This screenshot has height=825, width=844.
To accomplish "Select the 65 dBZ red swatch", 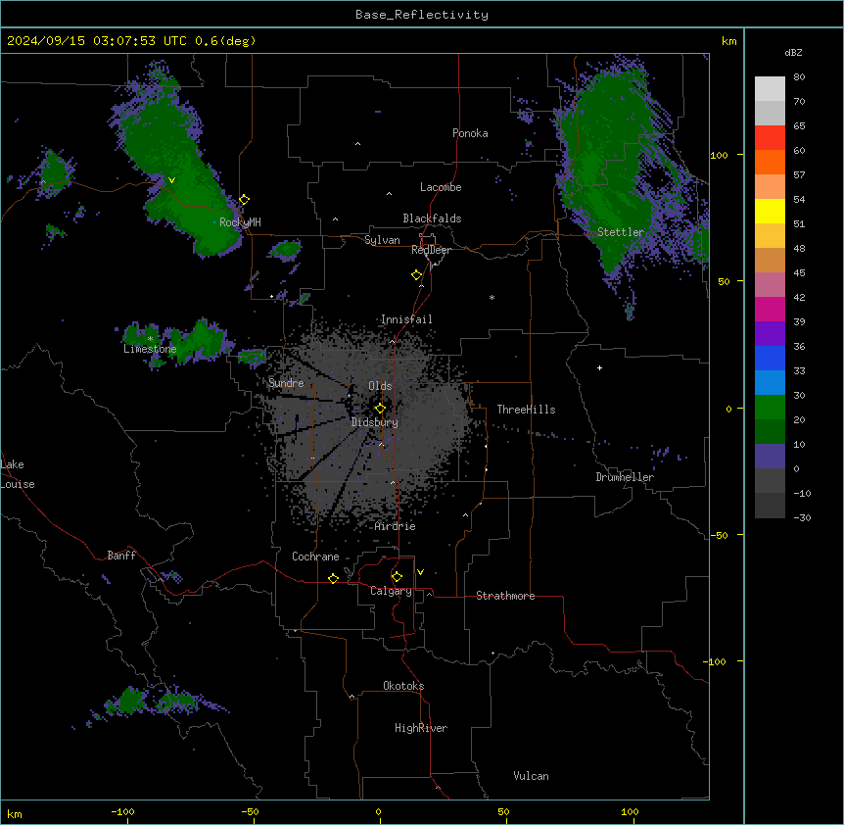I will (x=770, y=138).
